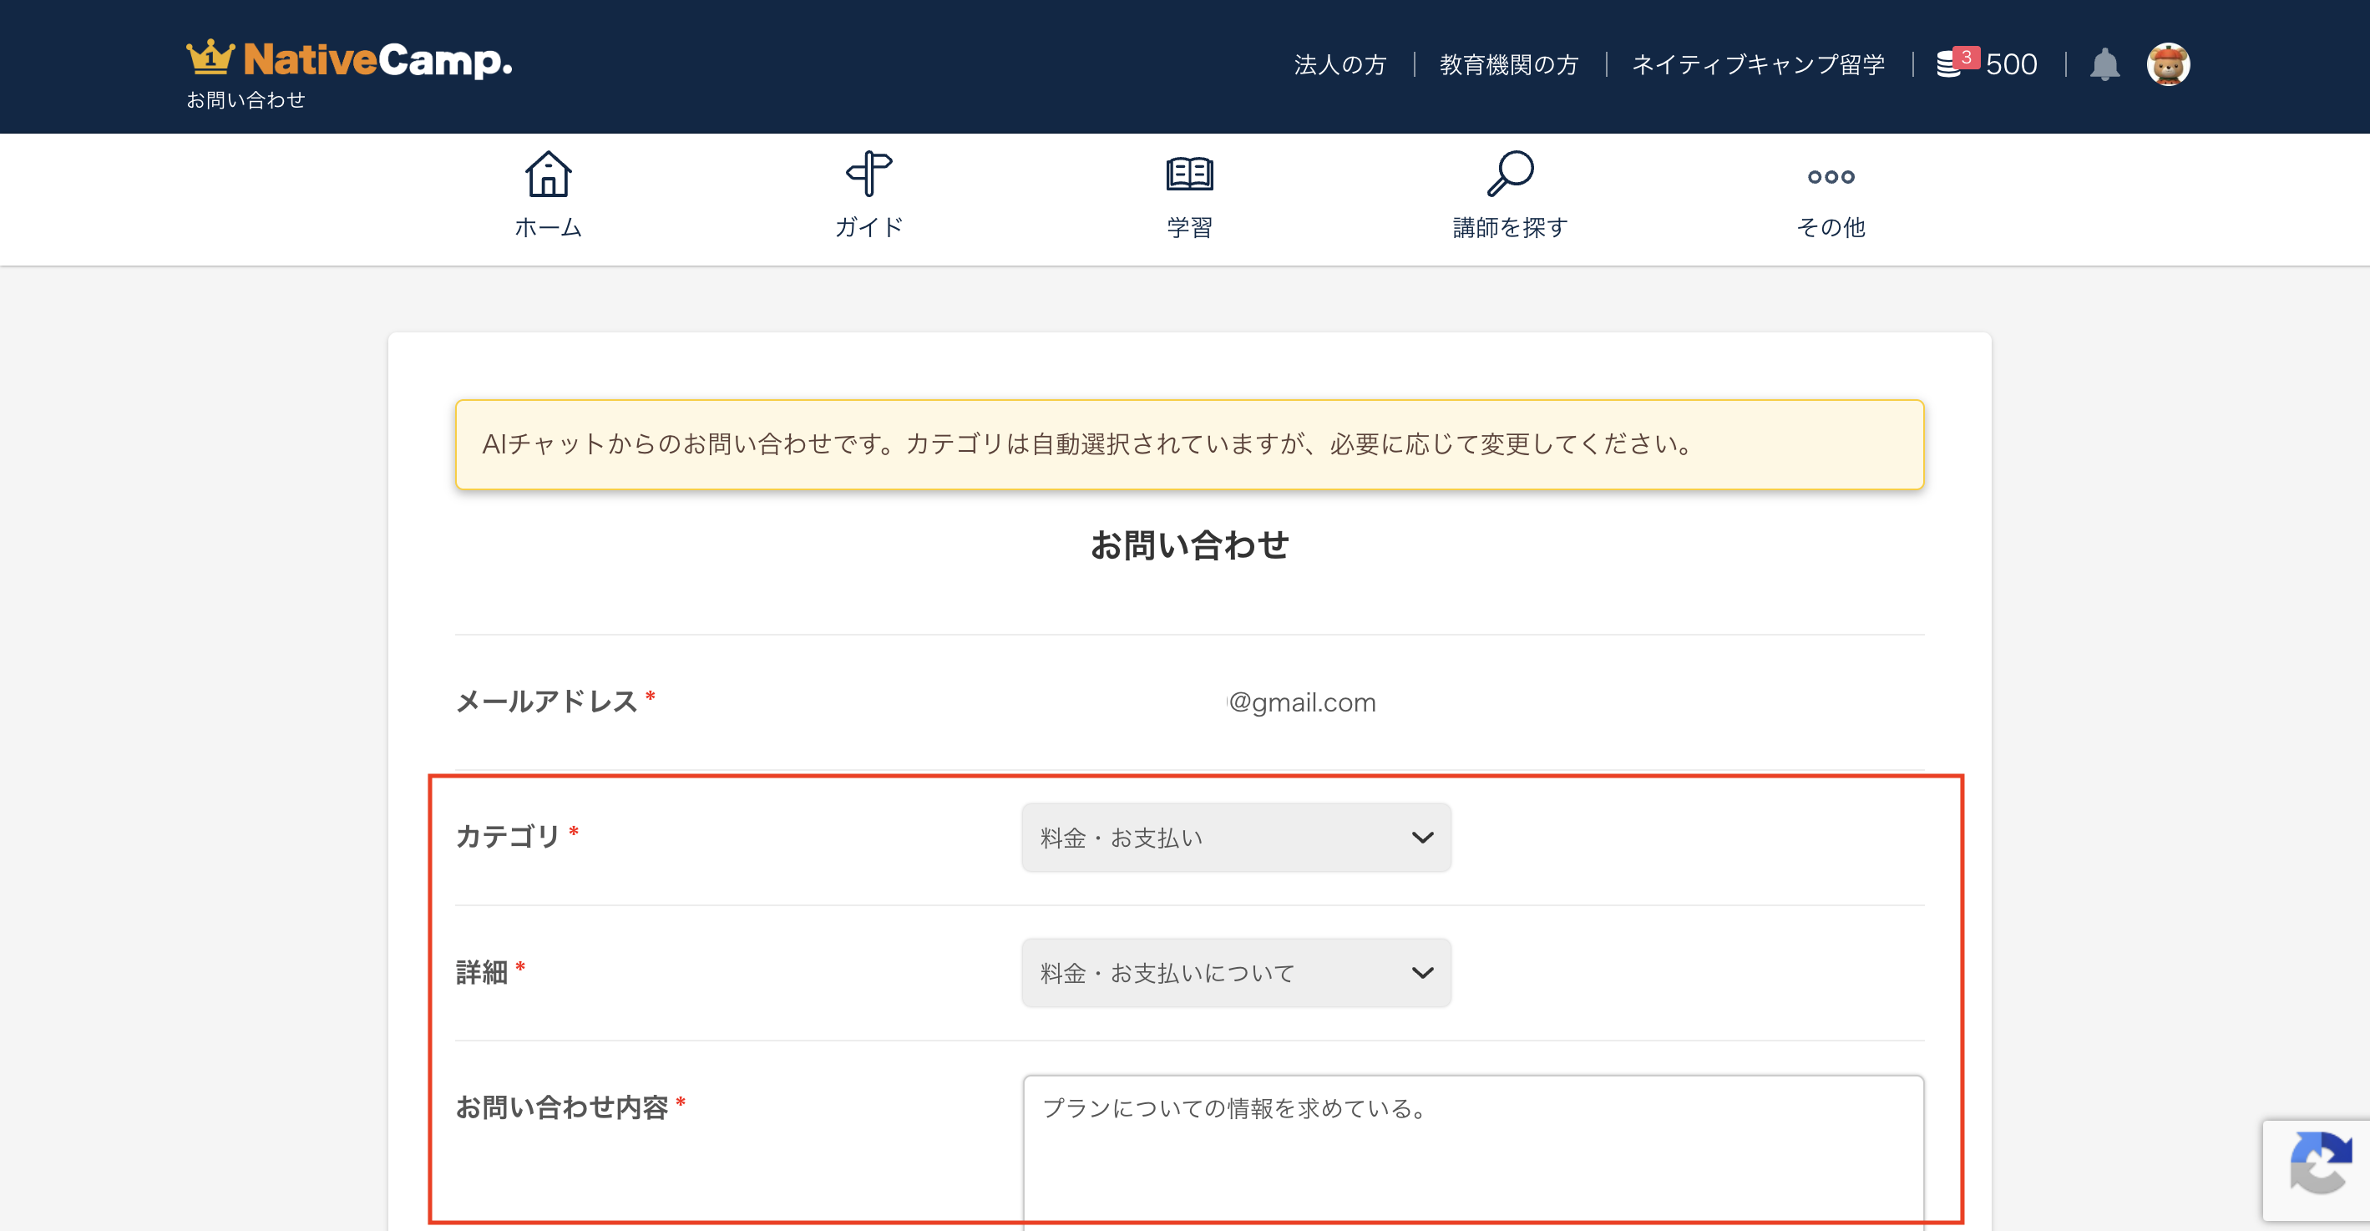
Task: Open the ネイティブキャンプ留学 link
Action: point(1758,64)
